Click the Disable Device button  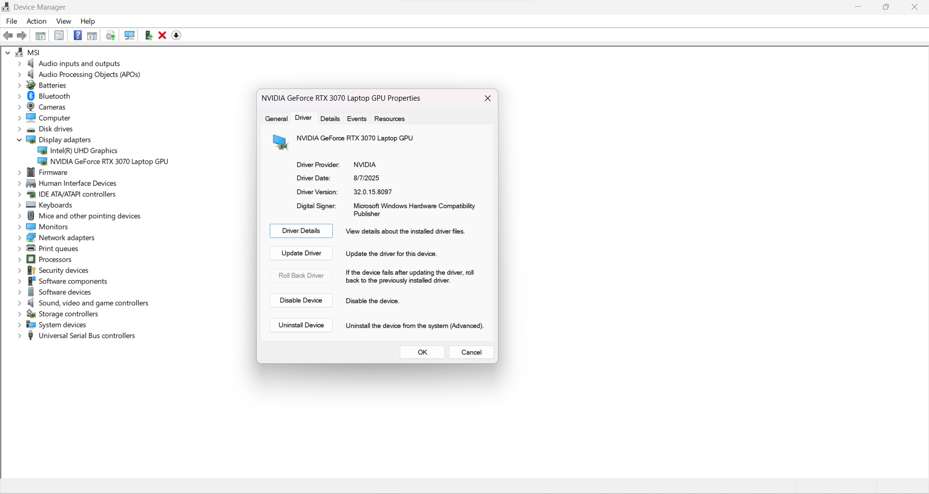click(301, 300)
